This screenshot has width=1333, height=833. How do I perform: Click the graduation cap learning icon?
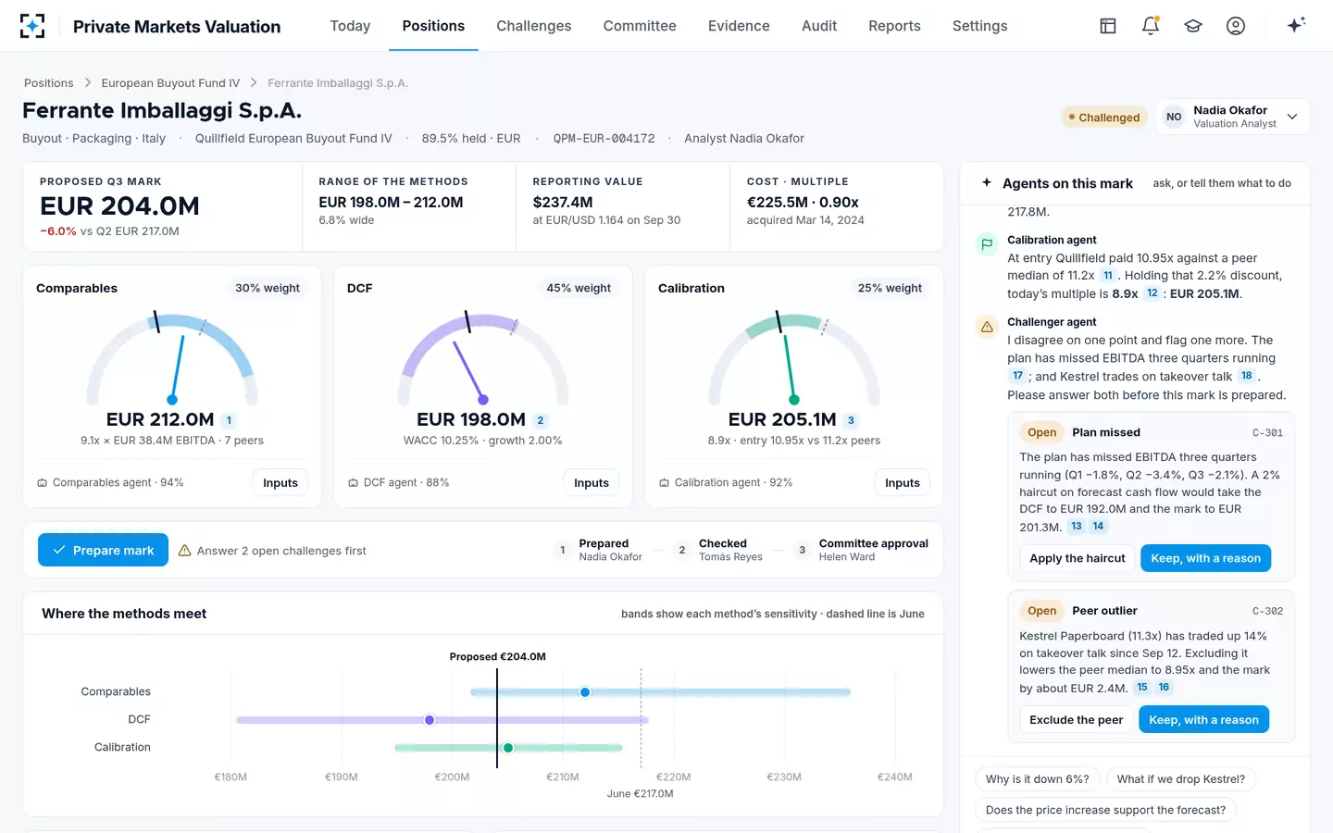pos(1193,26)
